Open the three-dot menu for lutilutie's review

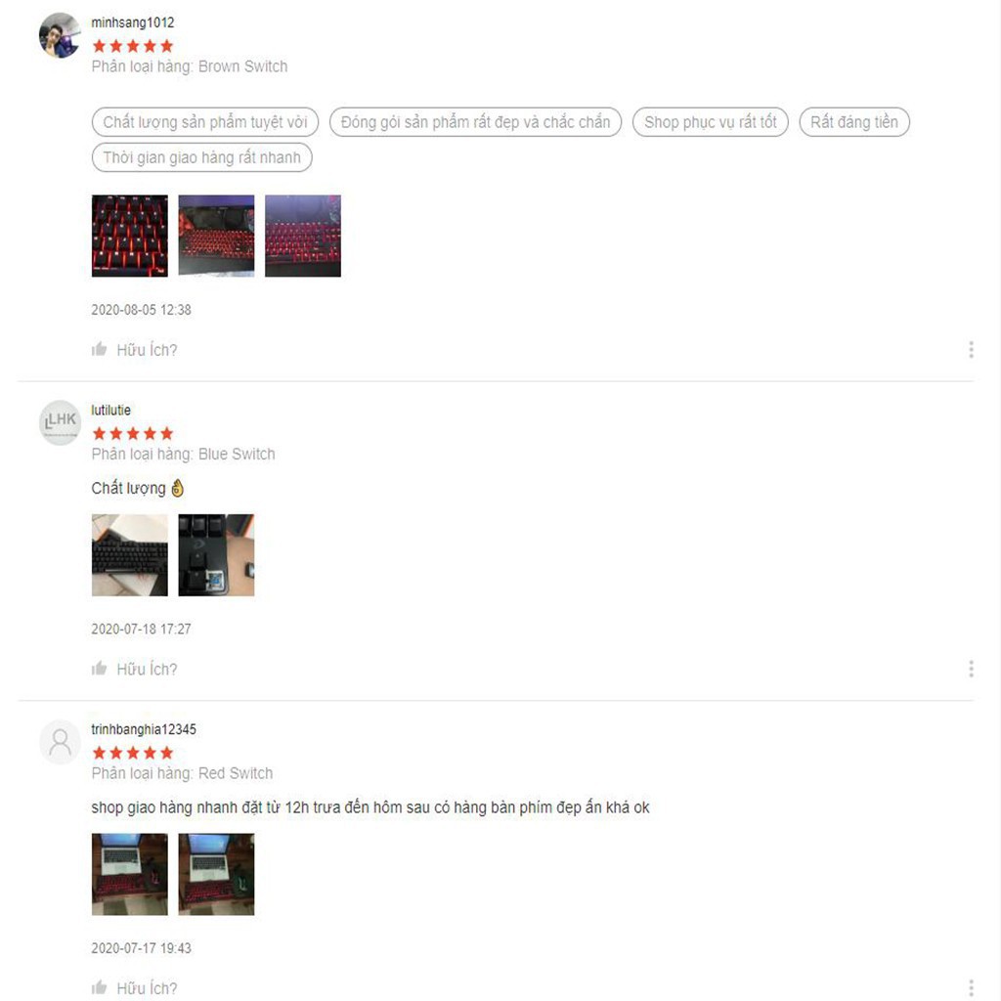tap(971, 669)
